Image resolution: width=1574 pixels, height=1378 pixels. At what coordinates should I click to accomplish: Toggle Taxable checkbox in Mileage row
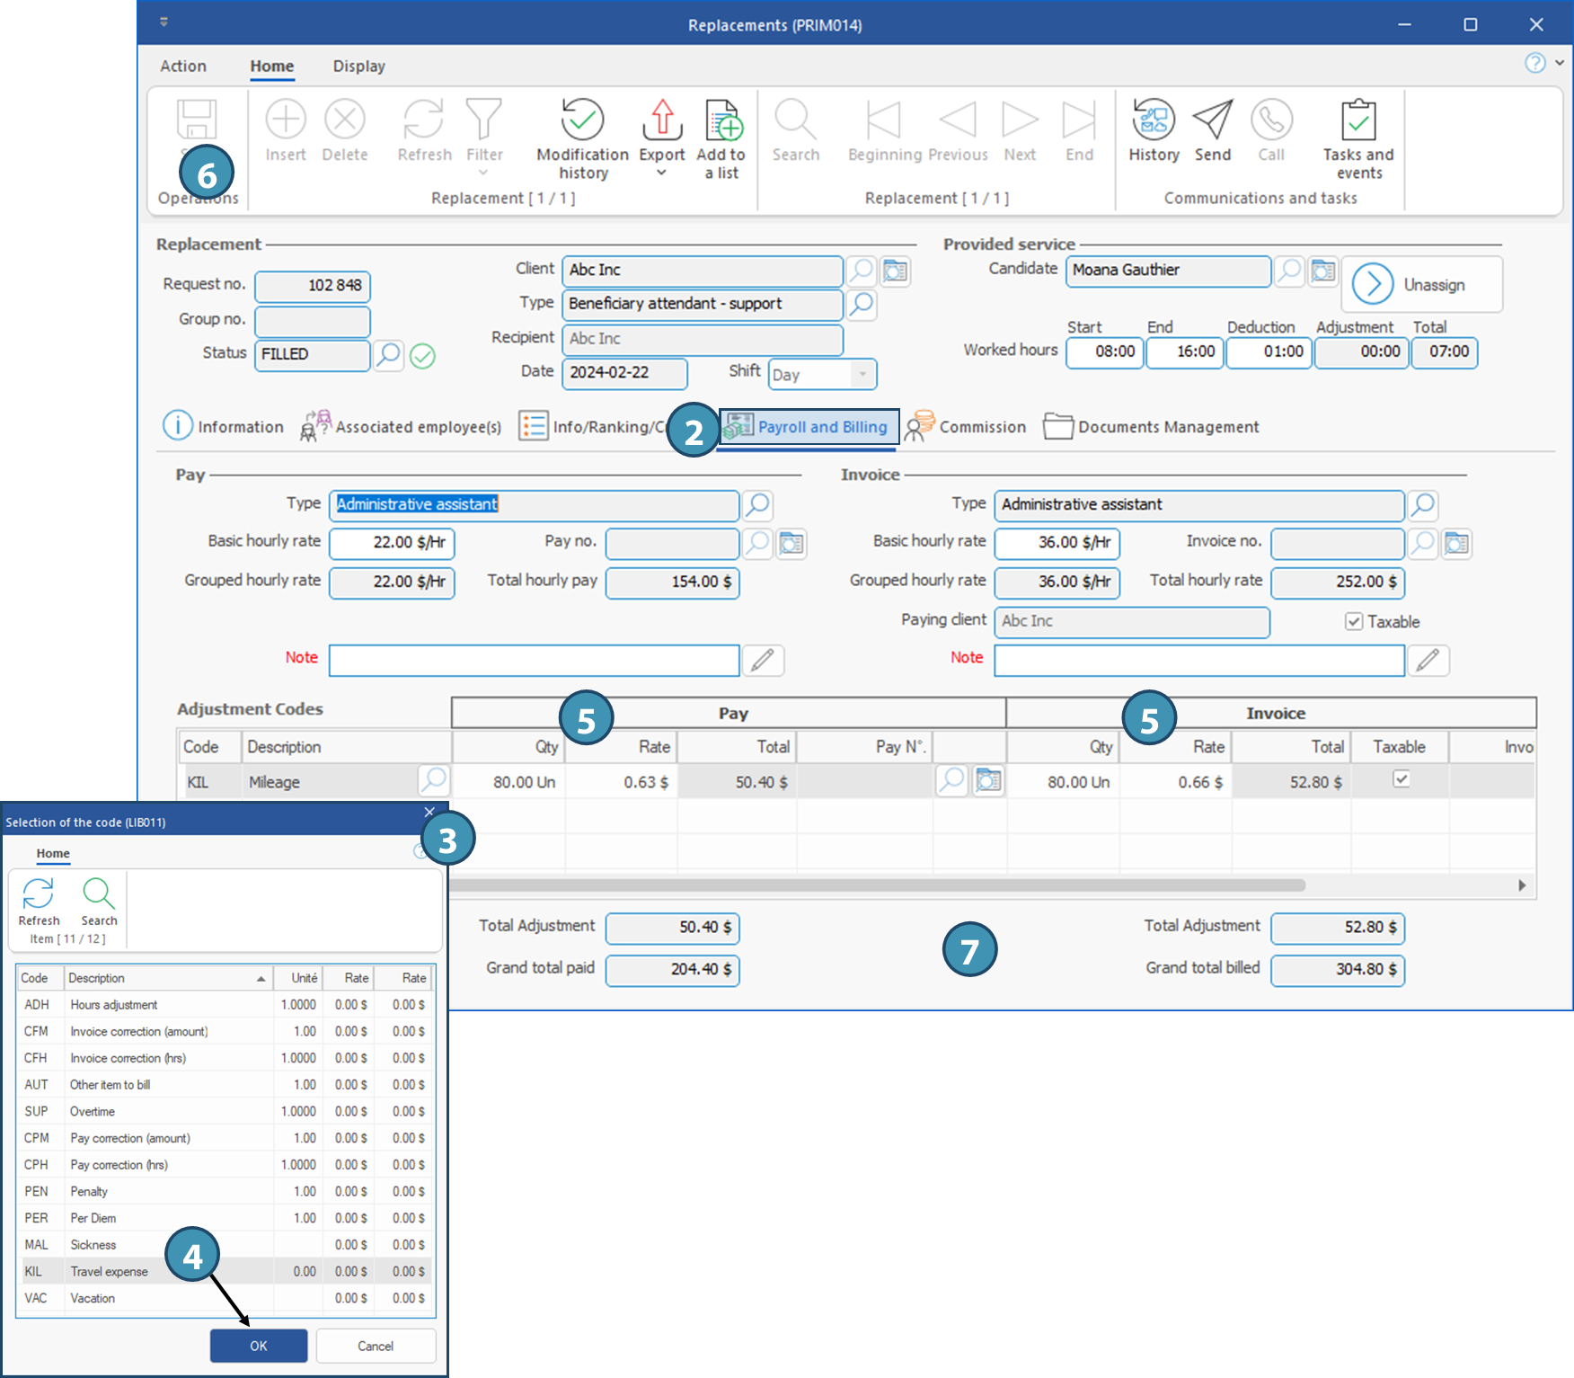tap(1401, 779)
